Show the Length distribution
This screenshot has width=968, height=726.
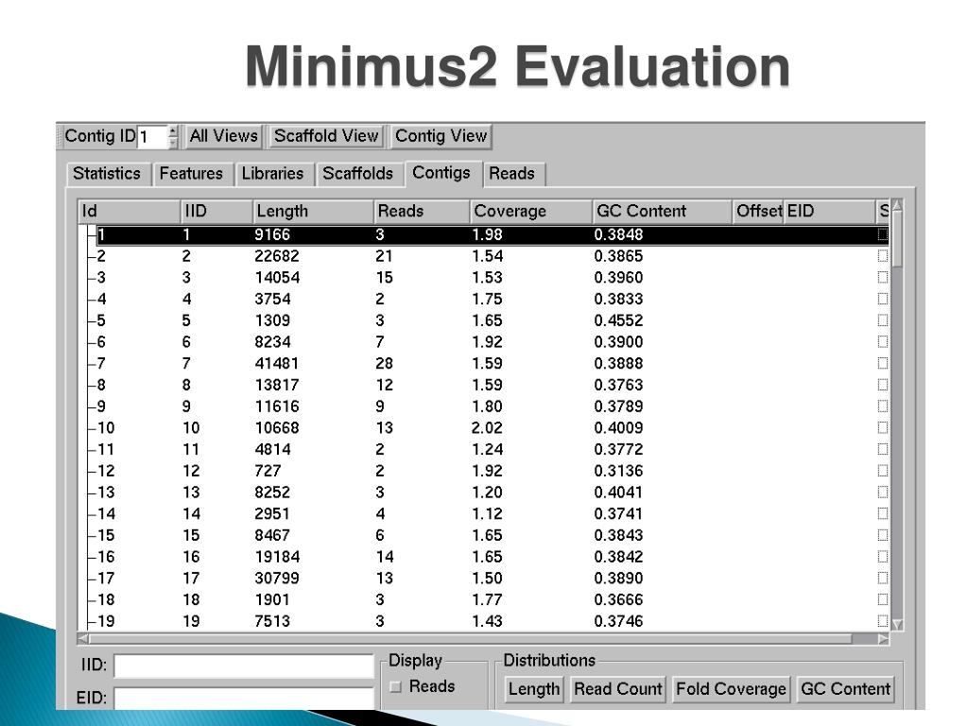pos(533,689)
